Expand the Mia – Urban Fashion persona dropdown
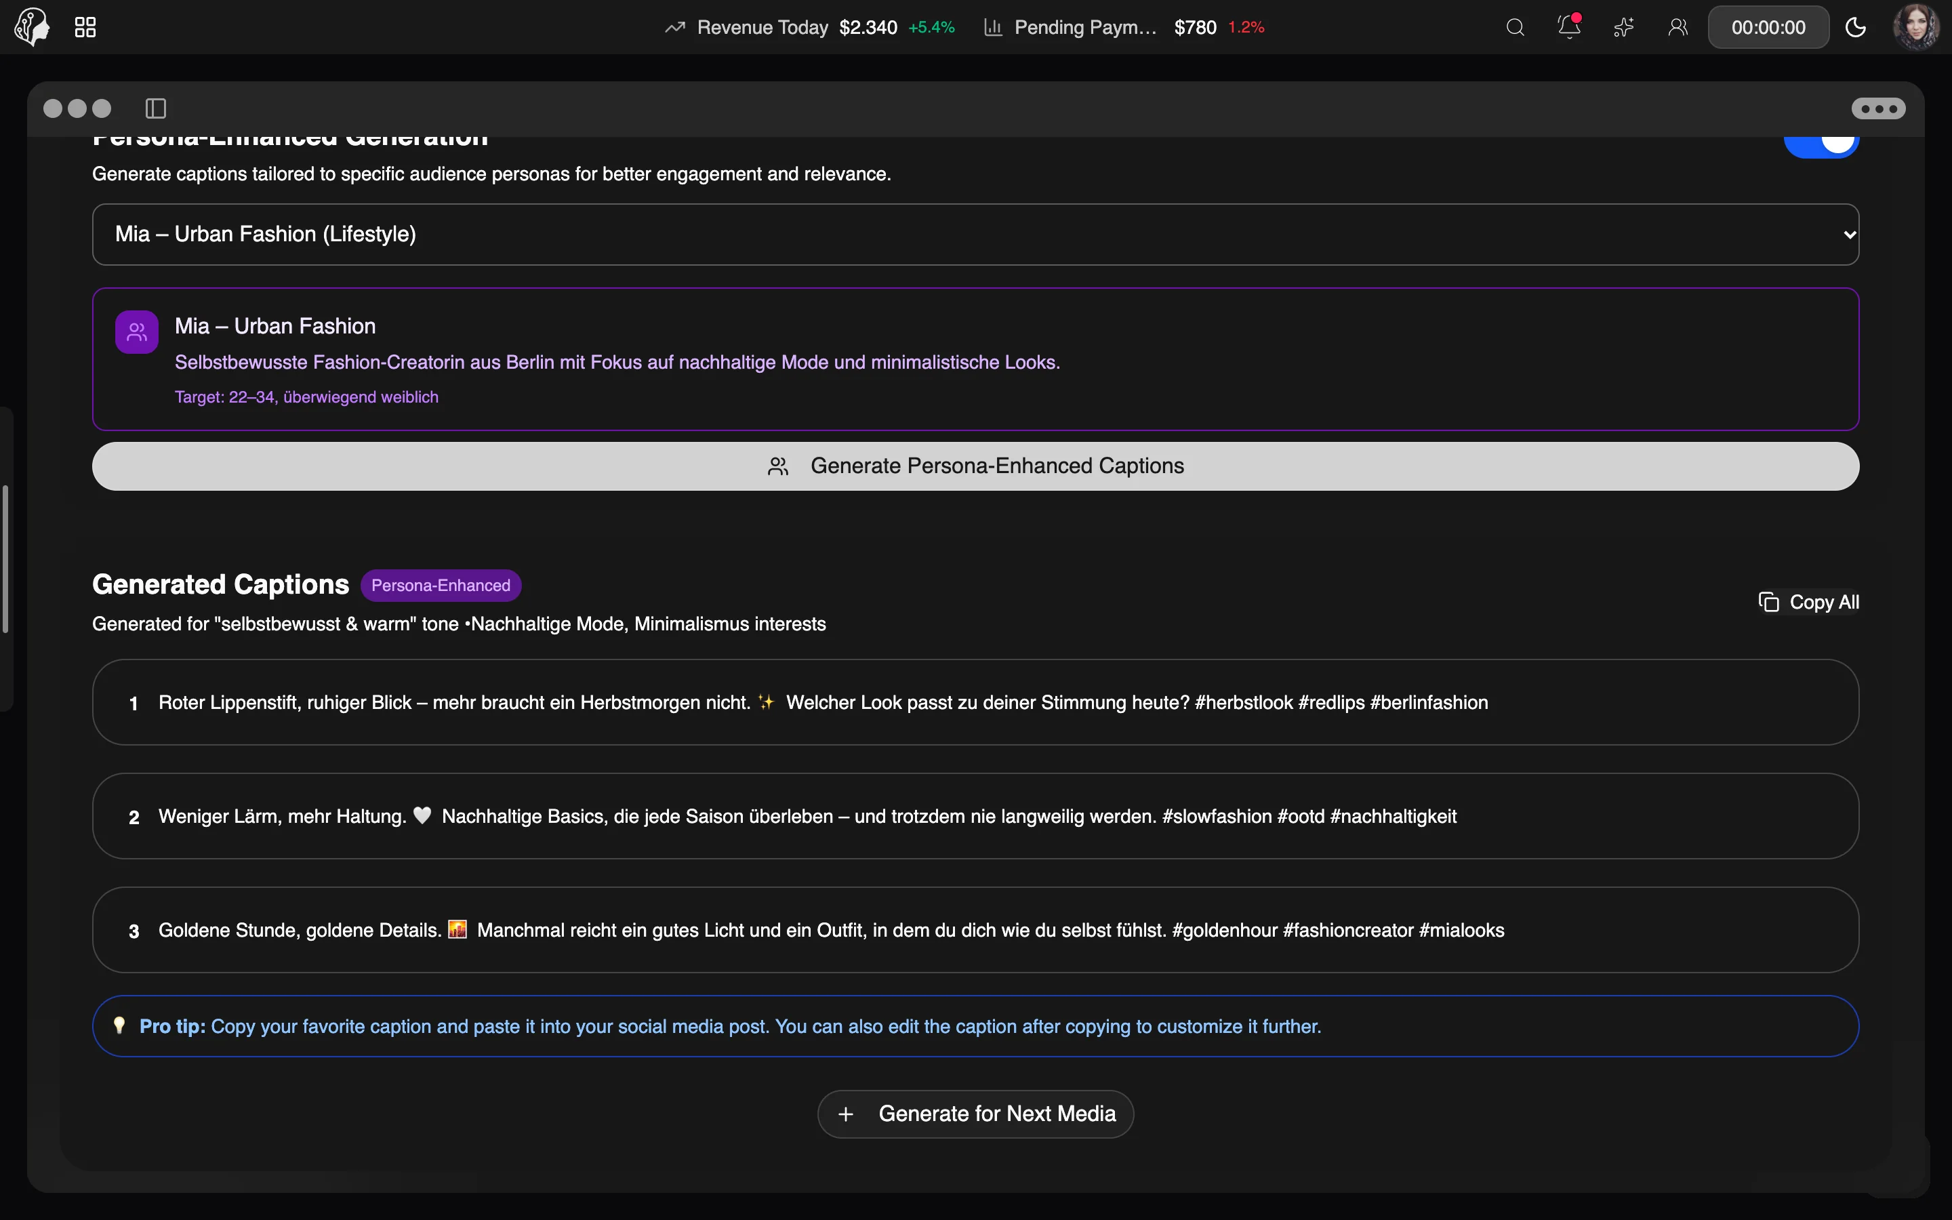 tap(975, 234)
